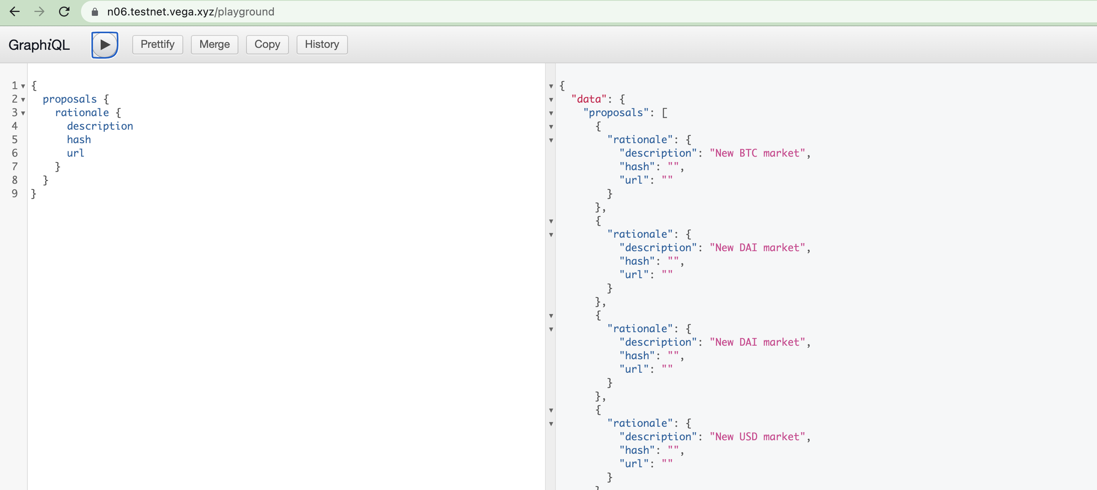The image size is (1097, 490).
Task: Collapse the New USD market rationale block
Action: (552, 424)
